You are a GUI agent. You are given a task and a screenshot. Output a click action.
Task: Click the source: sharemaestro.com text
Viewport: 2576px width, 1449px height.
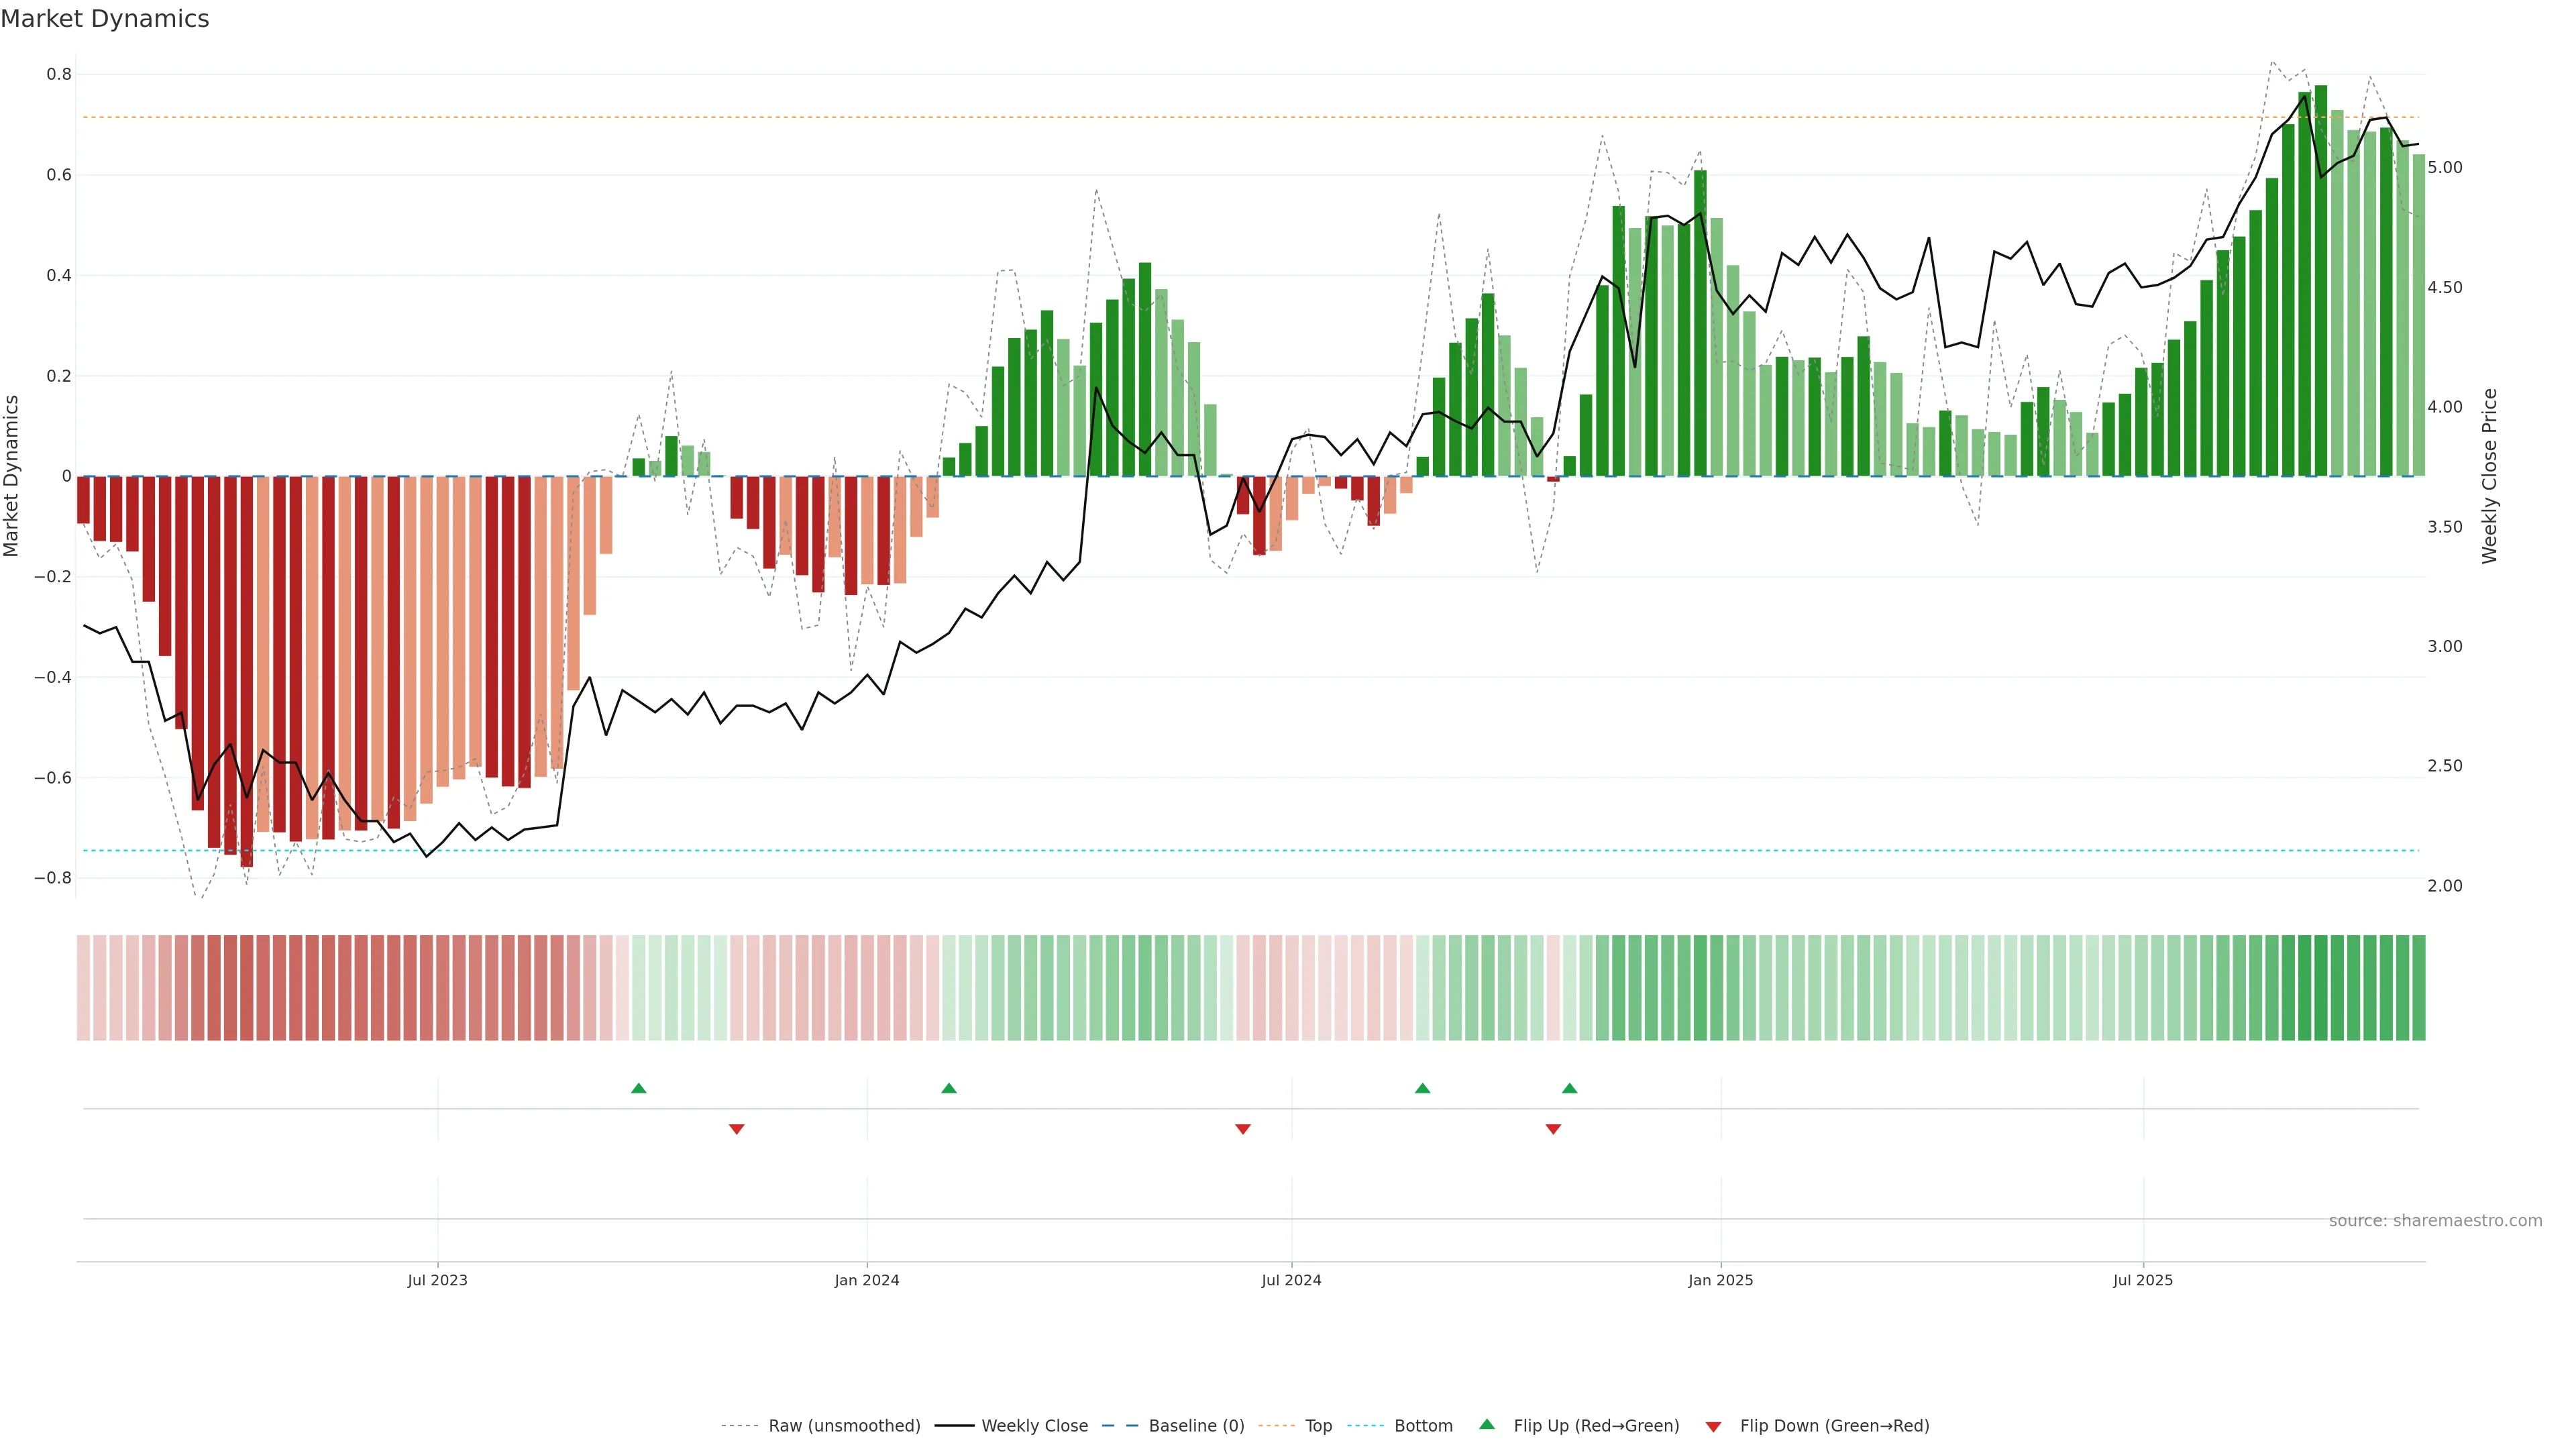[2435, 1221]
